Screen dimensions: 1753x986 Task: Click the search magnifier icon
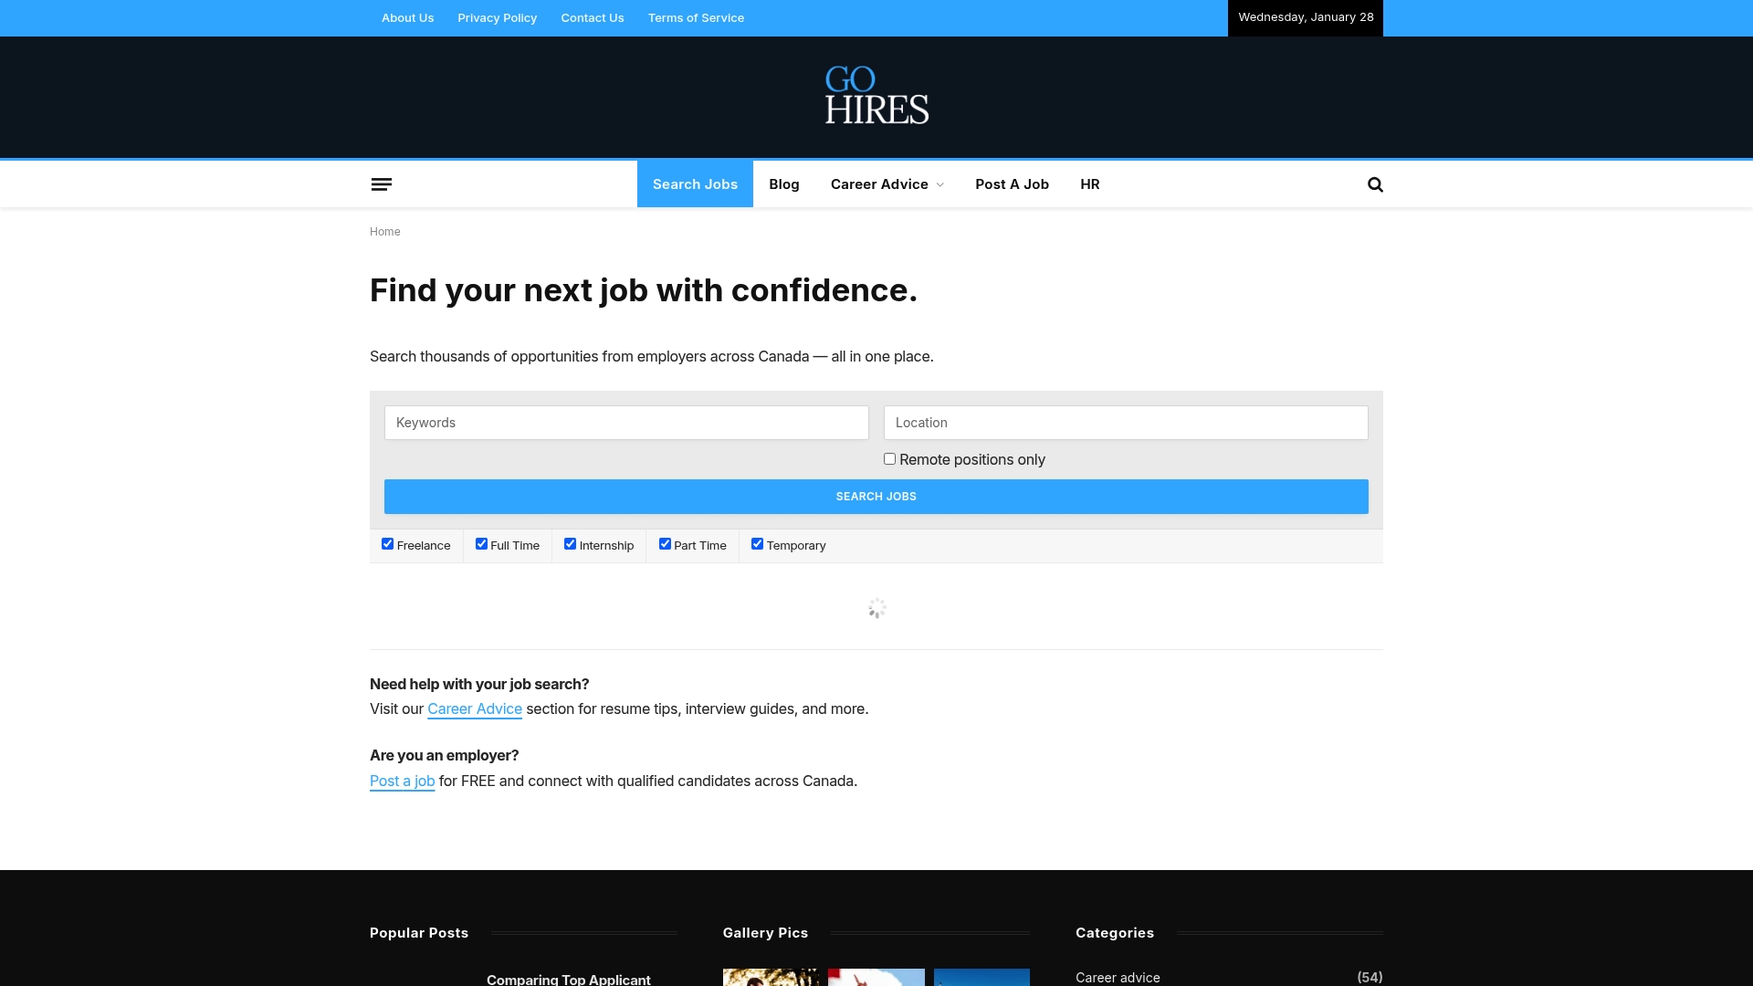(1374, 184)
